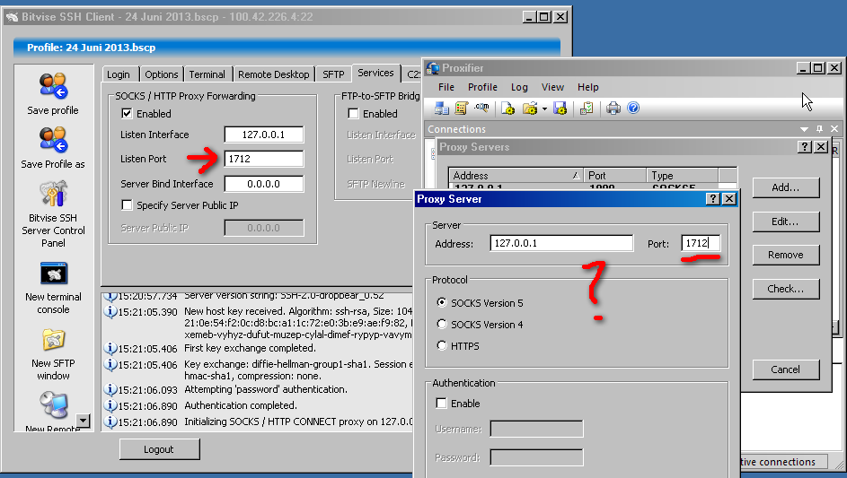
Task: Select HTTPS protocol option
Action: (442, 346)
